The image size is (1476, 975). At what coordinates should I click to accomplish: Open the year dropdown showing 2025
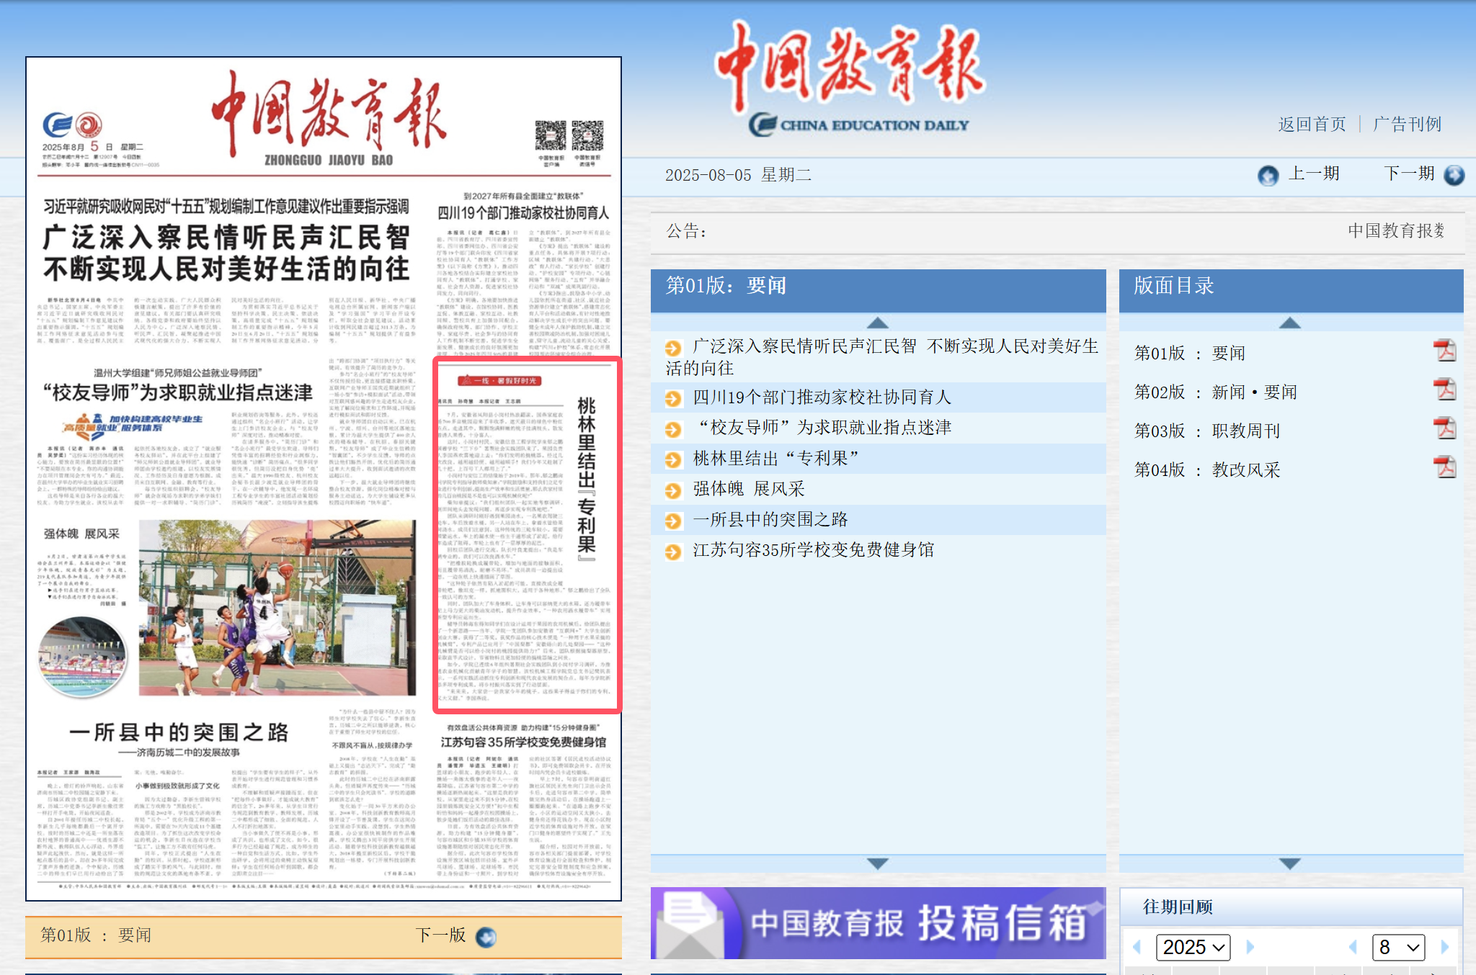click(x=1193, y=947)
